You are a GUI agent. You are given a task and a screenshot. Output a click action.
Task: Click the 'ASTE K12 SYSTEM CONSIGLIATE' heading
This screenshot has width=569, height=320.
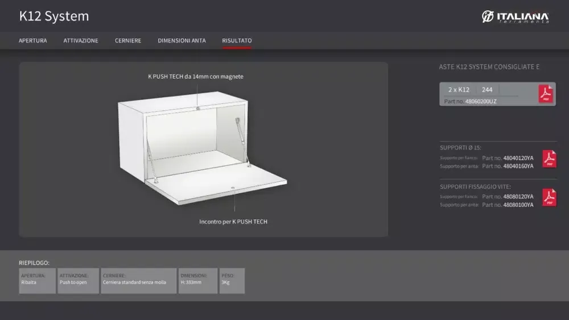489,67
